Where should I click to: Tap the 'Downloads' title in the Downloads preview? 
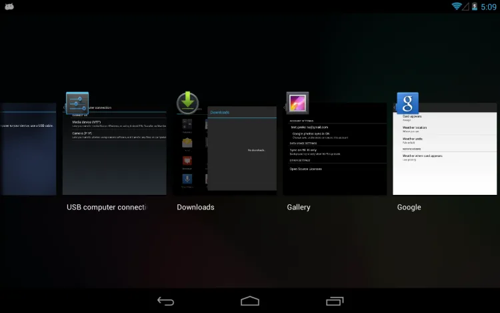[x=220, y=112]
